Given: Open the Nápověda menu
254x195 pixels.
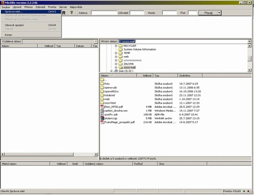Looking at the screenshot, I should pyautogui.click(x=76, y=7).
